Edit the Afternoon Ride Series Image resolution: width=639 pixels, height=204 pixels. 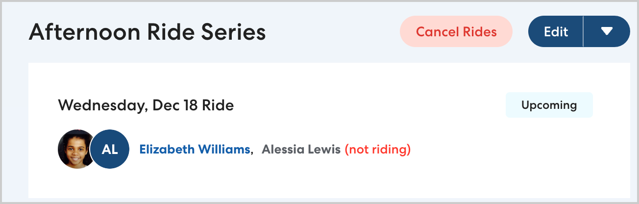[556, 32]
